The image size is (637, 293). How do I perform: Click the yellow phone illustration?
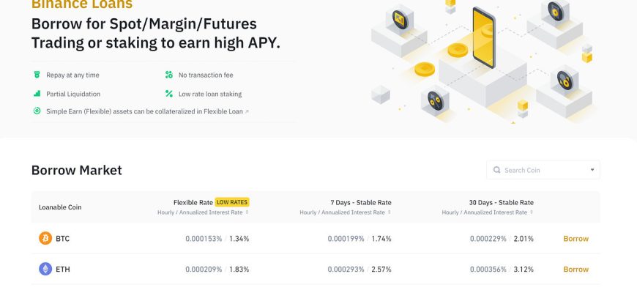pos(483,37)
